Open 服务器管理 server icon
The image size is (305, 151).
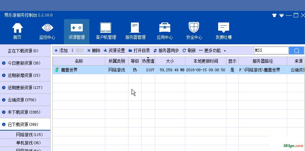tap(135, 28)
